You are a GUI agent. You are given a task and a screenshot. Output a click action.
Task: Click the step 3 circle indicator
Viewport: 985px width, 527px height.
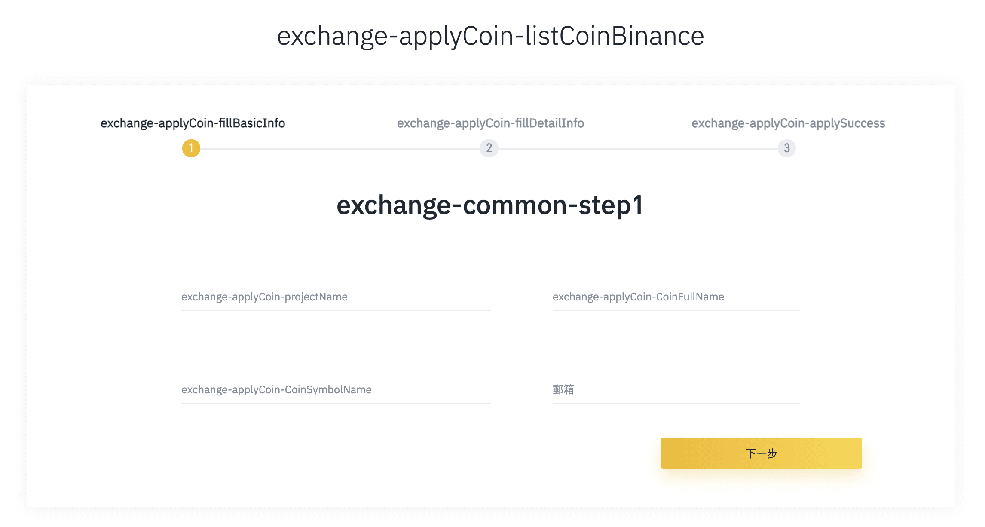787,148
